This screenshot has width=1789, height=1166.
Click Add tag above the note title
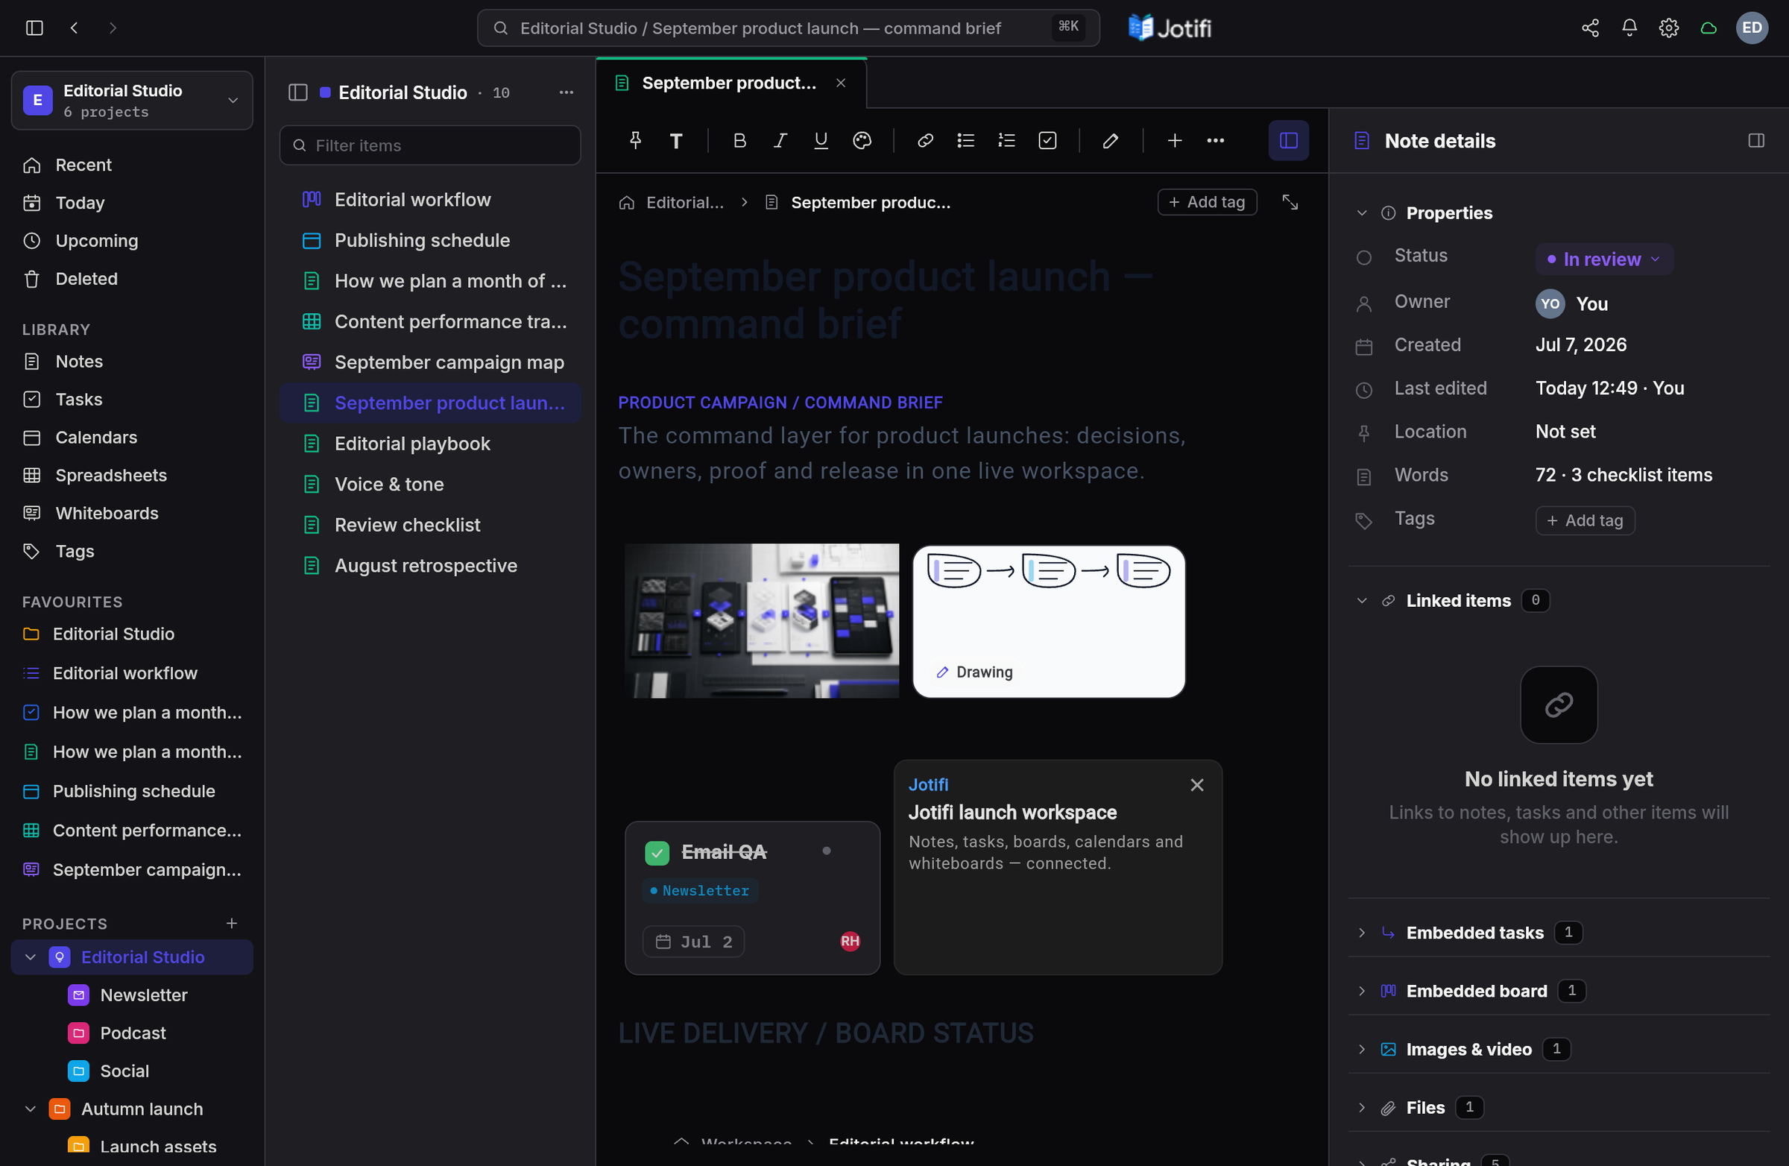1206,202
